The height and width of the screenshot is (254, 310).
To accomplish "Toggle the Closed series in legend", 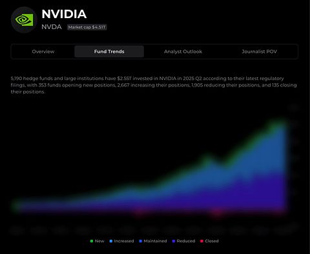I will click(209, 241).
